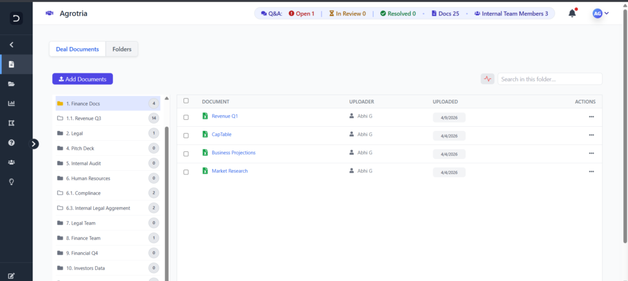Expand the sidebar using the round arrow toggle
628x281 pixels.
click(x=34, y=144)
